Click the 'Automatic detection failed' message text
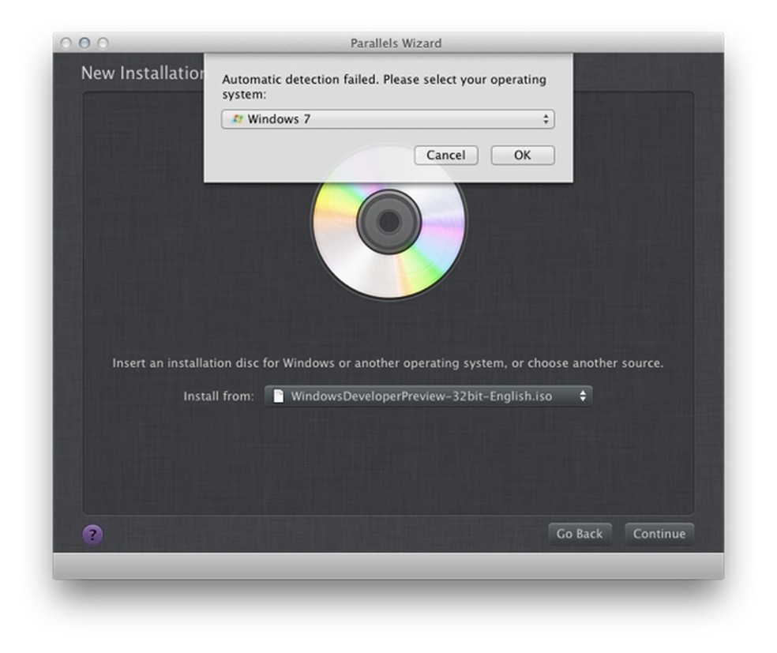This screenshot has height=653, width=777. pos(384,87)
